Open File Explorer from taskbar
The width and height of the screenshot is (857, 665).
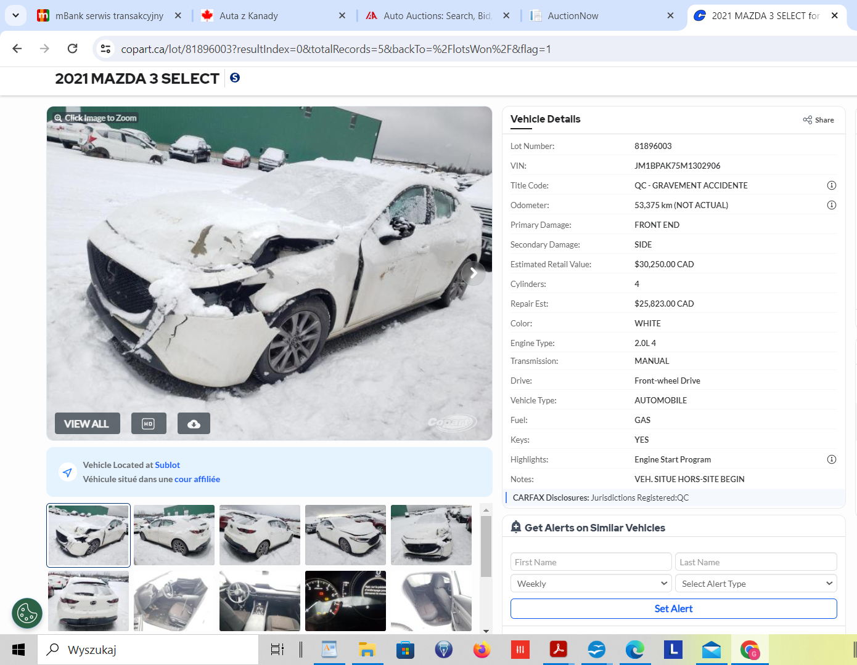click(x=367, y=650)
